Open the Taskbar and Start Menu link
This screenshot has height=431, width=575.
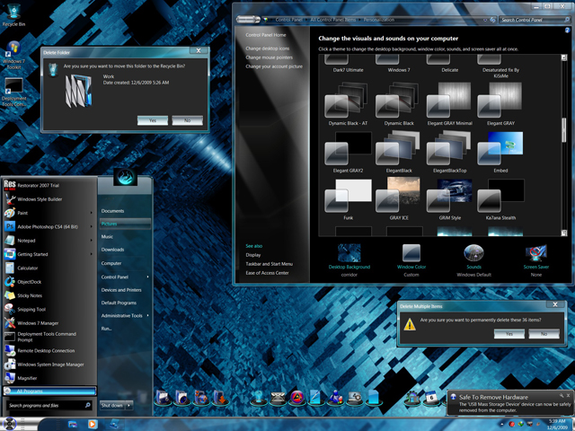[270, 264]
